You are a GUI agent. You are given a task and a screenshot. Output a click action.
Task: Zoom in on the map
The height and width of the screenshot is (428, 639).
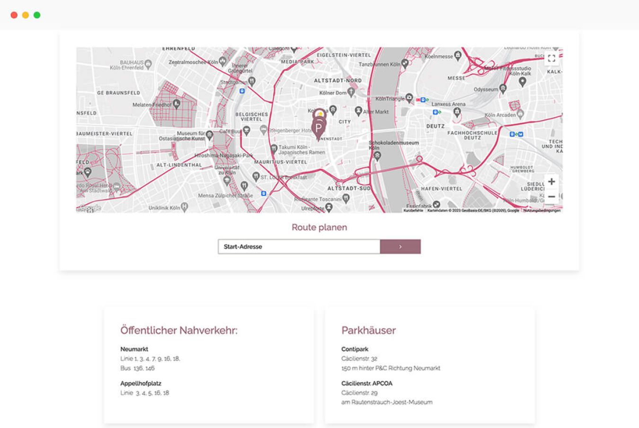pyautogui.click(x=551, y=182)
